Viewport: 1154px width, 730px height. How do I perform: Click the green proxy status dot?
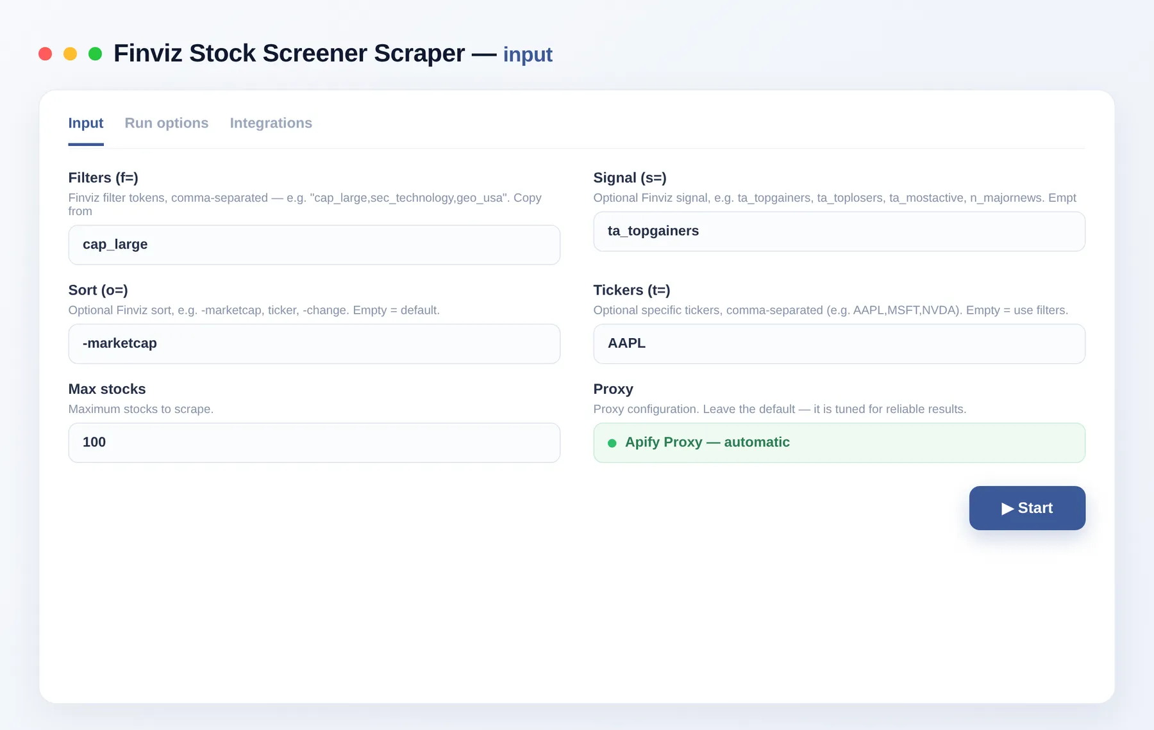pyautogui.click(x=612, y=443)
